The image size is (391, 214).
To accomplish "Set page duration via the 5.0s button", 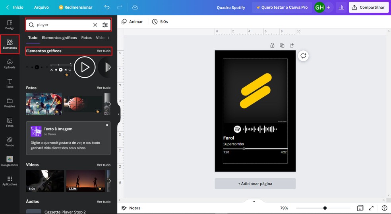I will (160, 22).
